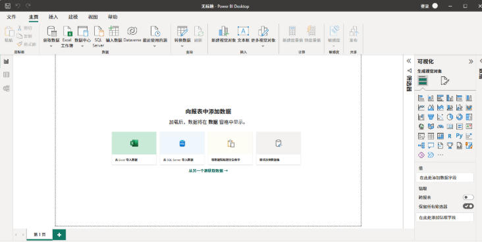Viewport: 482px width, 242px height.
Task: Open the 更多视觉对象 dropdown arrow
Action: tap(263, 46)
